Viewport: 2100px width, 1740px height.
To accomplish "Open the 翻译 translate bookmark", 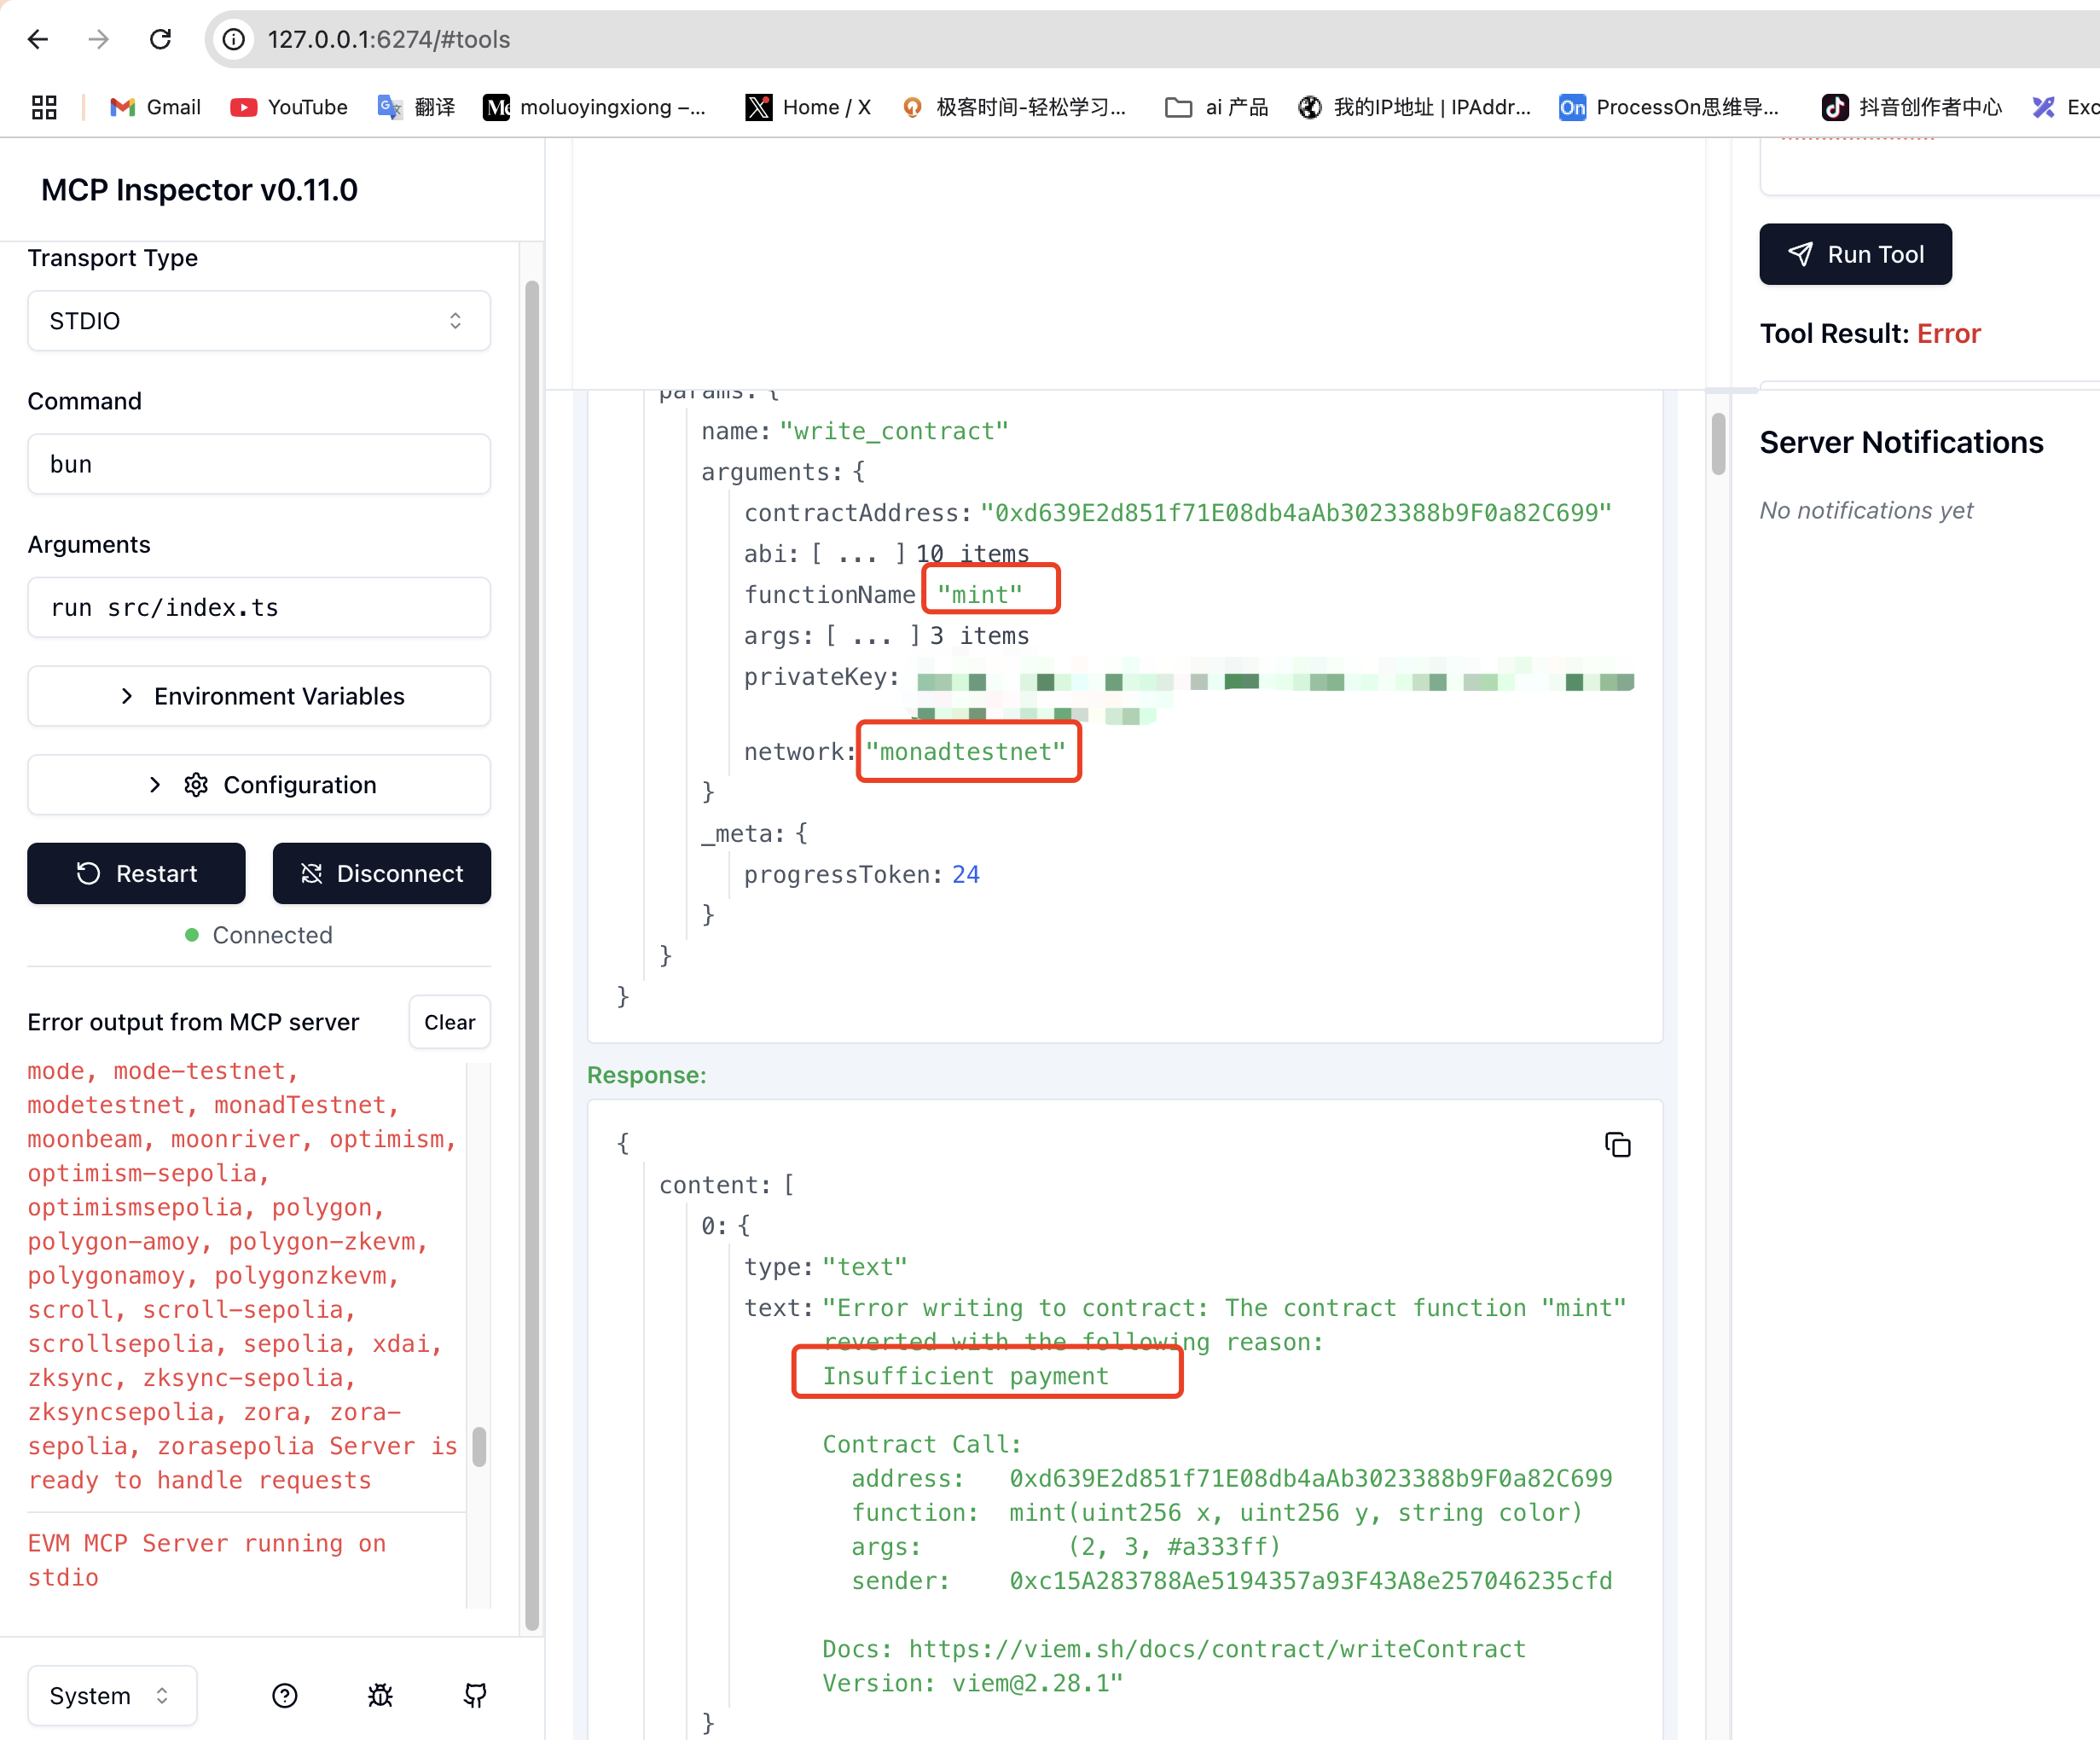I will [x=416, y=107].
